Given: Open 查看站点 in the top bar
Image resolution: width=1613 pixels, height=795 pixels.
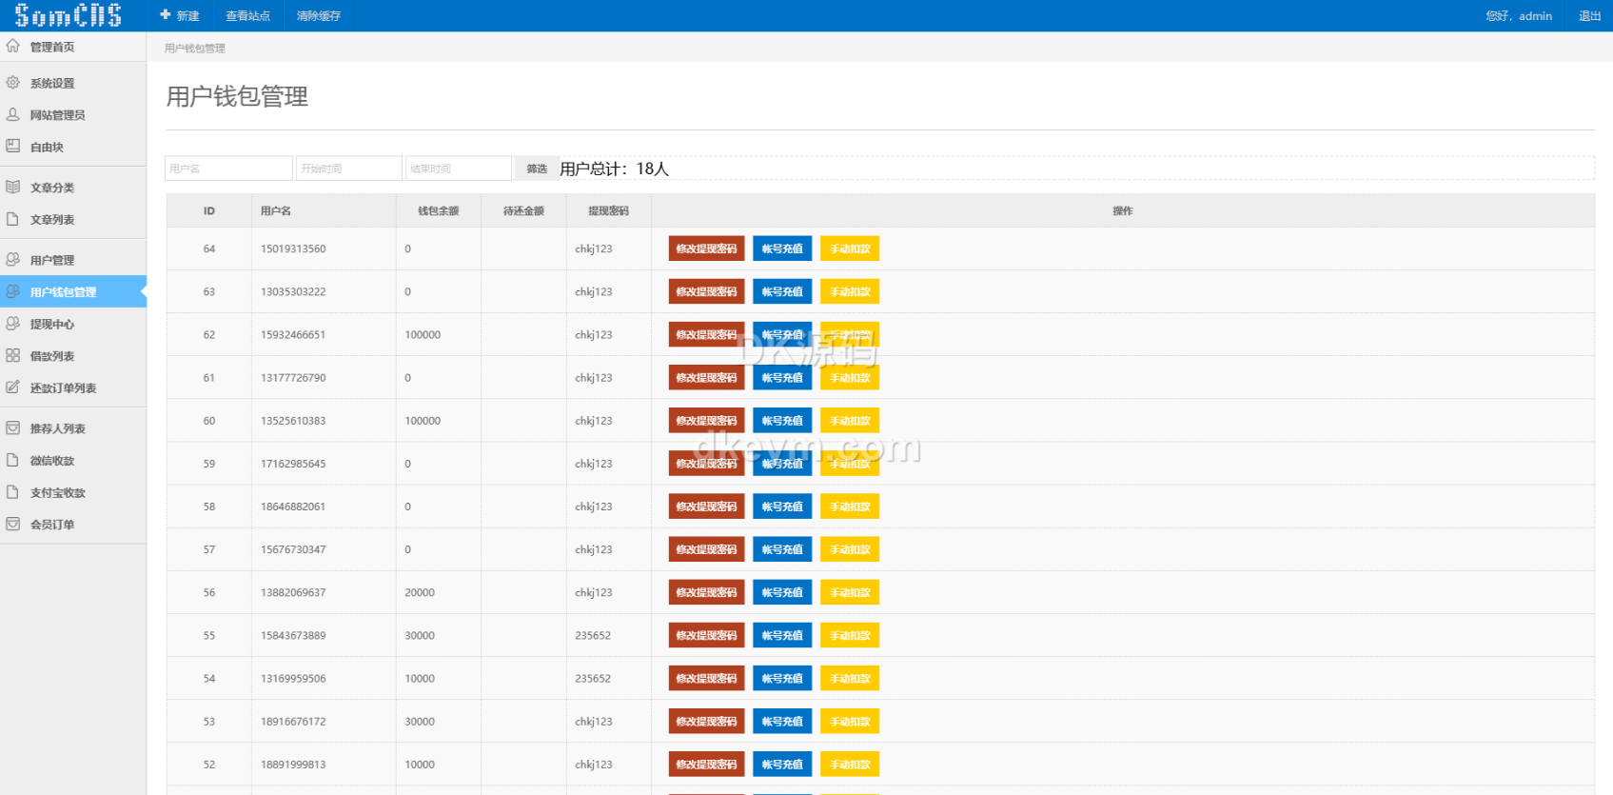Looking at the screenshot, I should pyautogui.click(x=247, y=16).
